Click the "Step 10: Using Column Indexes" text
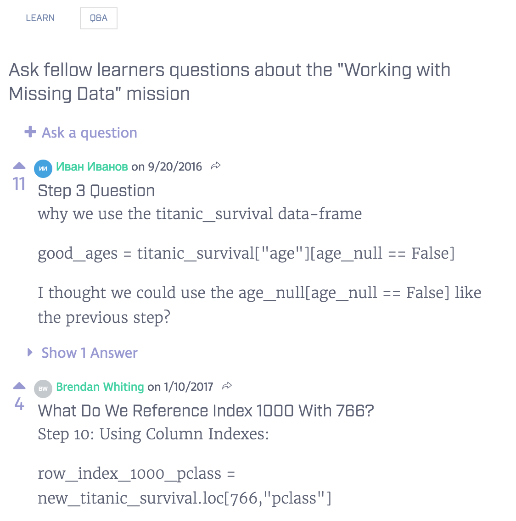Image resolution: width=516 pixels, height=521 pixels. (153, 434)
